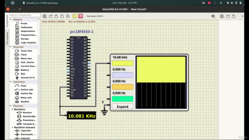Expand the Resistive Sensors subcategory
The height and width of the screenshot is (140, 249).
(12, 127)
